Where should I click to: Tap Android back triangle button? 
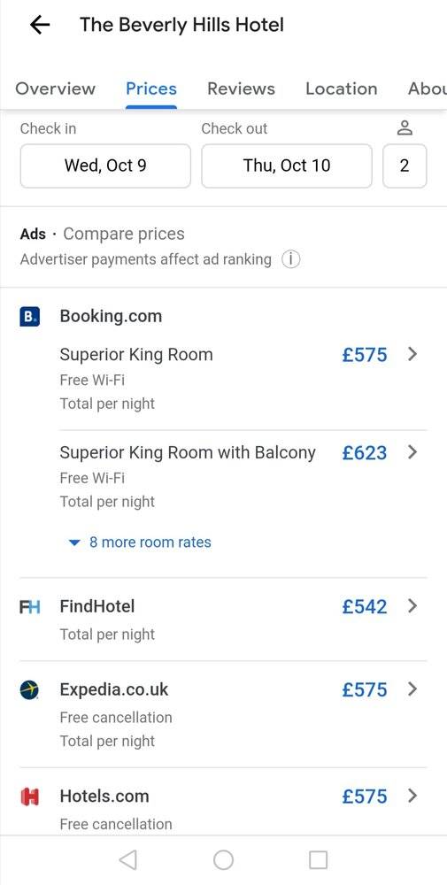pyautogui.click(x=128, y=860)
